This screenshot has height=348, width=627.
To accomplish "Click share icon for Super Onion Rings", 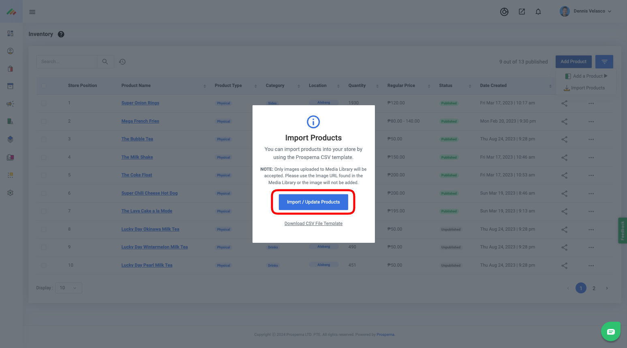I will [564, 103].
